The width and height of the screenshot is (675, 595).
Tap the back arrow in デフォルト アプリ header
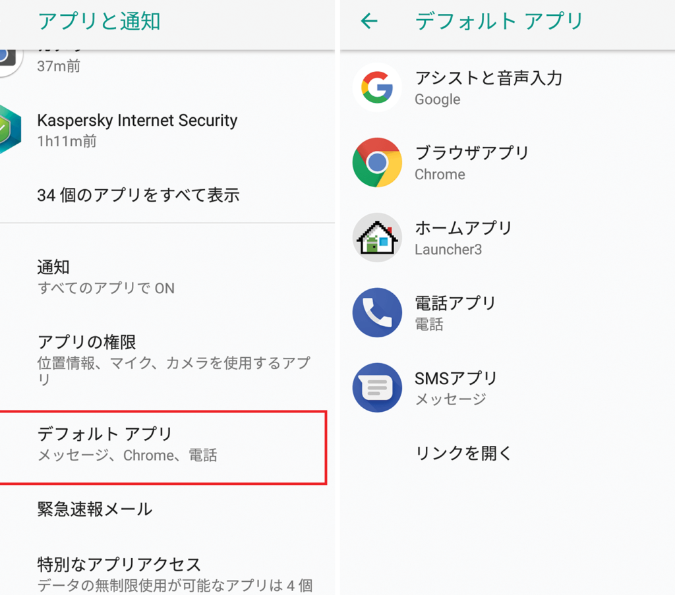click(369, 21)
